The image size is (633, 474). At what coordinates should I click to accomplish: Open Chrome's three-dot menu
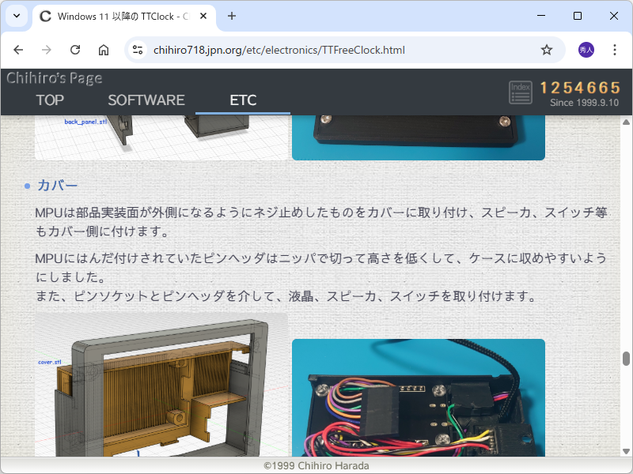click(615, 49)
